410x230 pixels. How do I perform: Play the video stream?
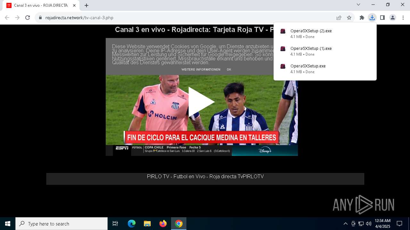(201, 102)
